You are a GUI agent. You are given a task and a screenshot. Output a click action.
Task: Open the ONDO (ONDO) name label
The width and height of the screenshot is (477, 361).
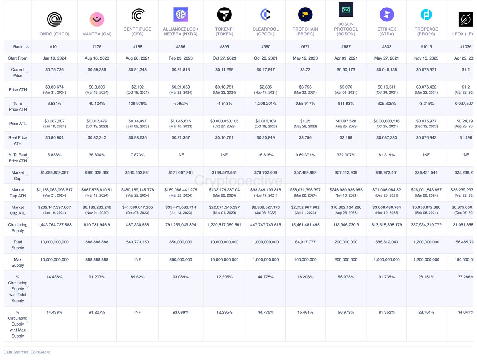pyautogui.click(x=54, y=34)
